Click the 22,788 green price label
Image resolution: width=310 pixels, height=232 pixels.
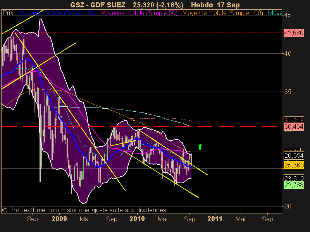(x=294, y=185)
